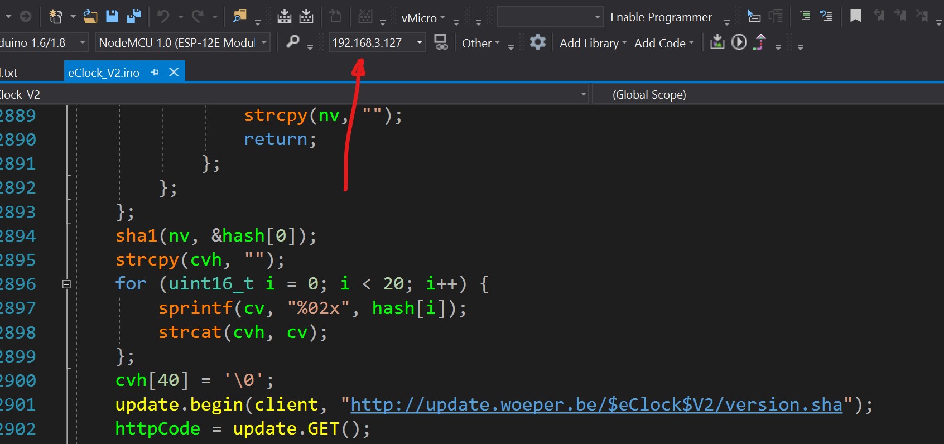Screen dimensions: 944x444
Task: Click the sprintf text on line 2897
Action: coord(195,308)
